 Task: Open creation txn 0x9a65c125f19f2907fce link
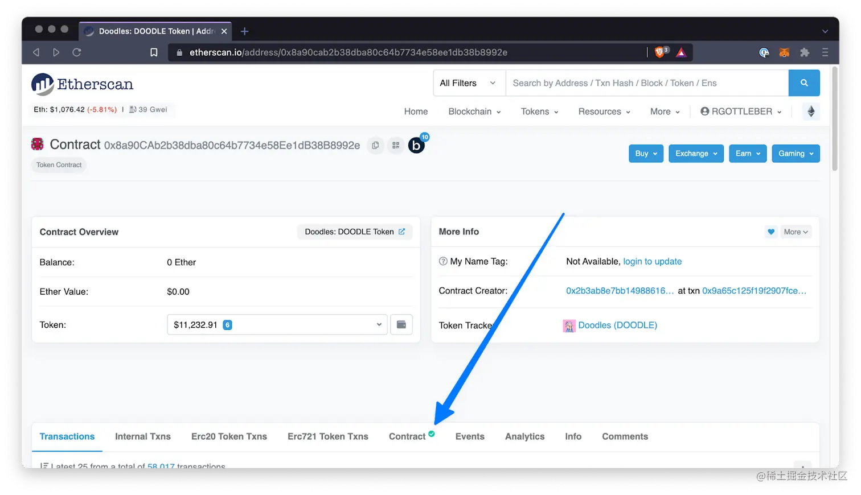pos(754,291)
